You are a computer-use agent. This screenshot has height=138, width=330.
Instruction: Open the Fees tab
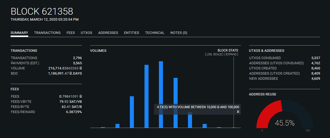pyautogui.click(x=71, y=33)
